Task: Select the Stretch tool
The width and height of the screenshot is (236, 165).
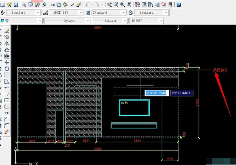Action: [7, 81]
